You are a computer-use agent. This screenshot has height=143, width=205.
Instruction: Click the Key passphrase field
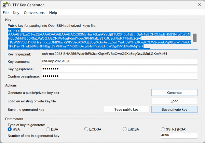(120, 69)
